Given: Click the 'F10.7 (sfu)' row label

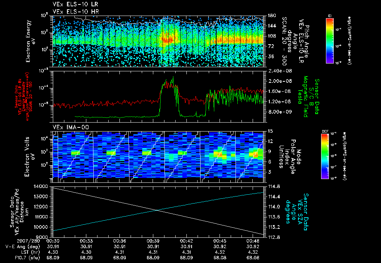Looking at the screenshot, I should [27, 258].
